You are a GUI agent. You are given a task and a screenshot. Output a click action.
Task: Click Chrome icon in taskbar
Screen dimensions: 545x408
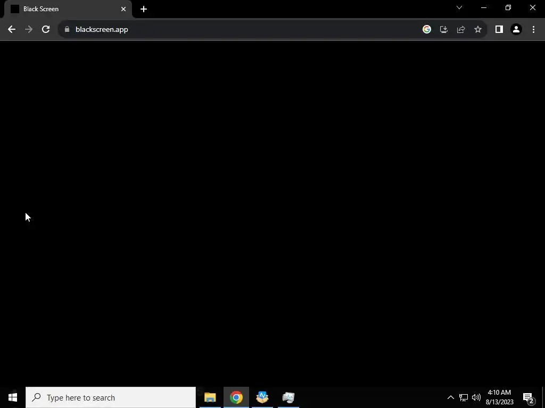(x=236, y=397)
